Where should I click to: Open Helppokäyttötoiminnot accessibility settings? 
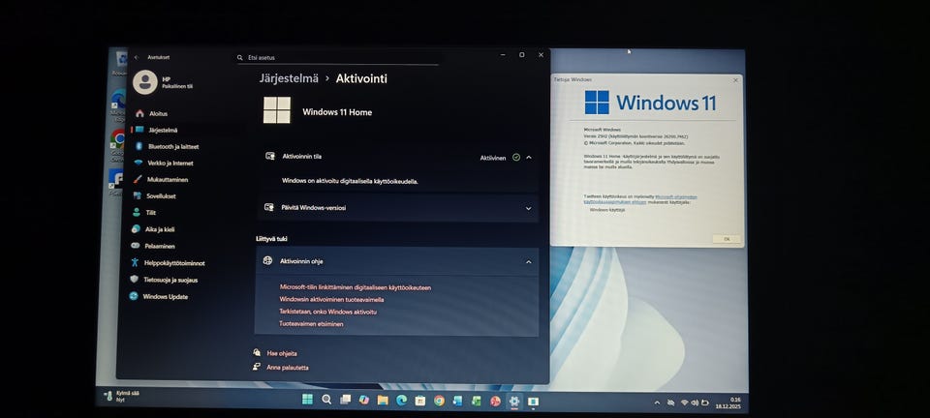[x=174, y=263]
